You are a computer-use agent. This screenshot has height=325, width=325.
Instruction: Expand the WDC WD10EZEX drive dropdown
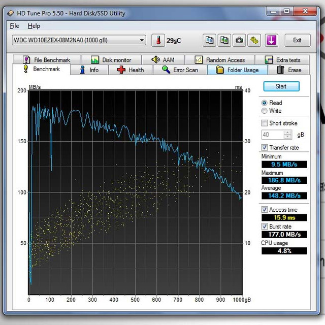click(x=142, y=40)
